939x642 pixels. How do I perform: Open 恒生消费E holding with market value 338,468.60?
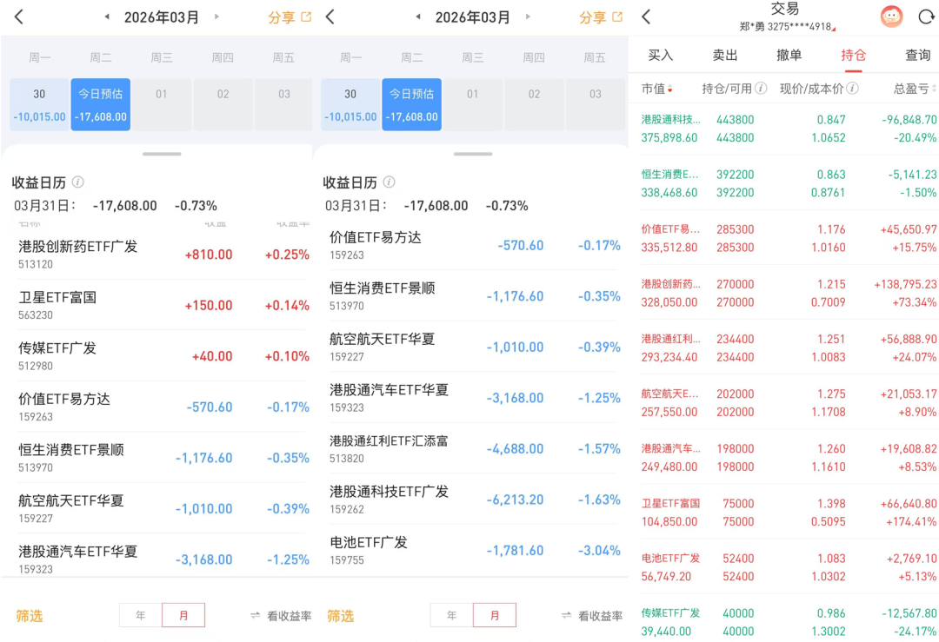pyautogui.click(x=788, y=183)
